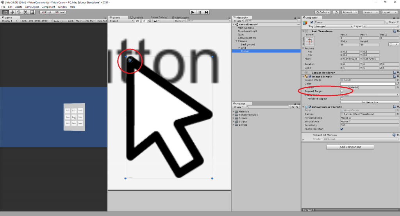
Task: Uncheck Enable On Start
Action: tap(342, 129)
